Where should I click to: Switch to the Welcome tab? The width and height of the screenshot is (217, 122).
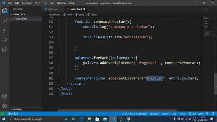coord(53,9)
